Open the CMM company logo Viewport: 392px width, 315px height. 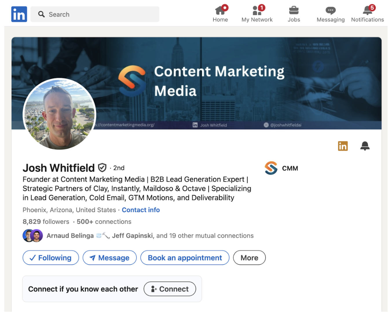coord(271,168)
